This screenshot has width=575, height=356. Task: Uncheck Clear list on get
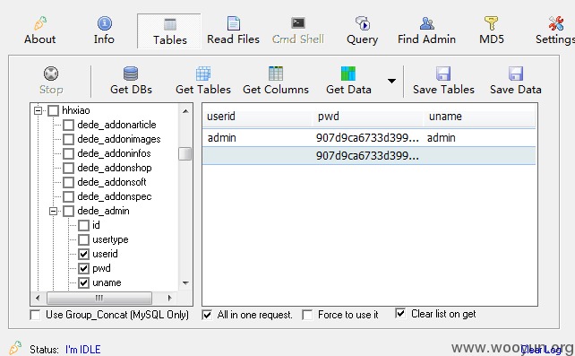(x=400, y=314)
